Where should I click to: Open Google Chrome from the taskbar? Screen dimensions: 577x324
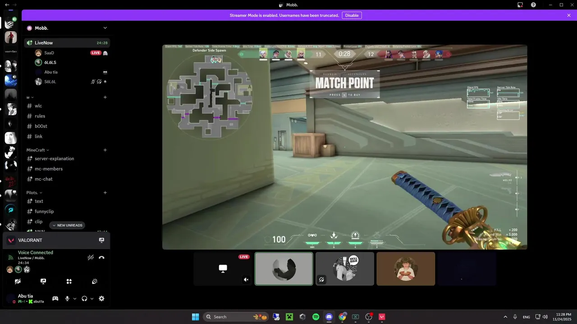coord(343,317)
